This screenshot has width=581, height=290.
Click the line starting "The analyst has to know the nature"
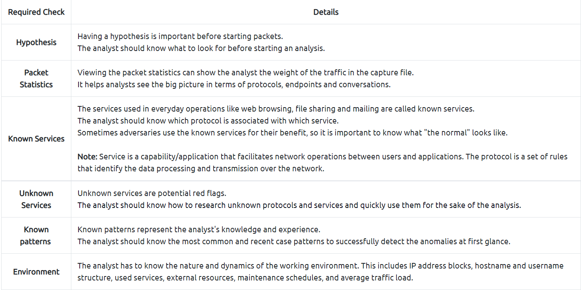[x=320, y=266]
